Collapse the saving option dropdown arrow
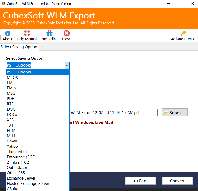The image size is (198, 191). 67,65
